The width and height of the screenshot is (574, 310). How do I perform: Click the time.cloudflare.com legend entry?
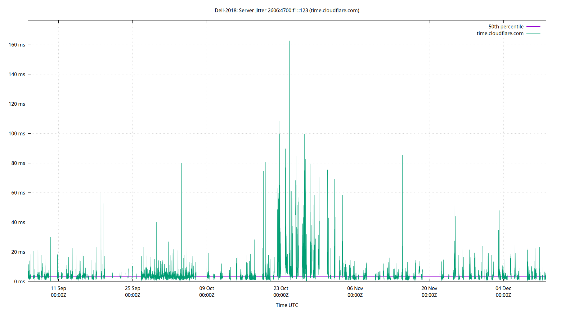500,33
